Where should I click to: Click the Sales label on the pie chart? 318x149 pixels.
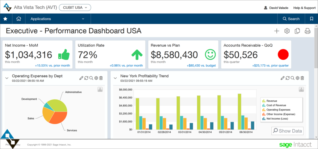31,118
